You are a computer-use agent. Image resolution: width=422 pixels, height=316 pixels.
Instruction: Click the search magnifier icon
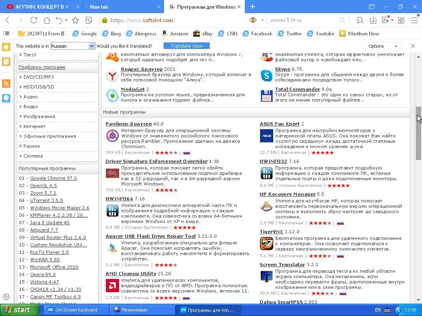click(342, 20)
